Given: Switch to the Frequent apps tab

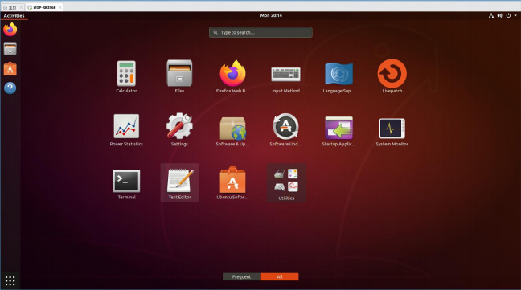Looking at the screenshot, I should tap(241, 276).
